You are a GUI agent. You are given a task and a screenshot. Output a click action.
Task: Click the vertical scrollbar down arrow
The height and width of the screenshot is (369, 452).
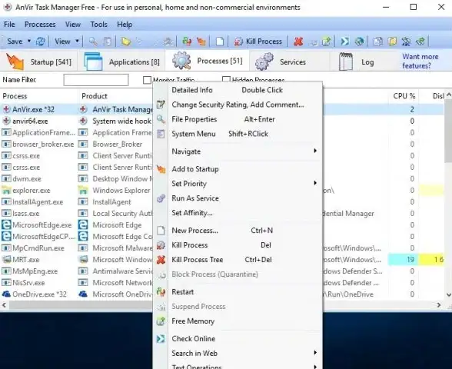pyautogui.click(x=449, y=294)
